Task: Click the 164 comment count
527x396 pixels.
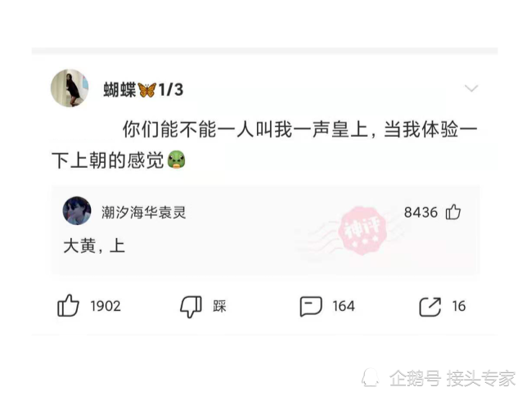Action: tap(344, 306)
